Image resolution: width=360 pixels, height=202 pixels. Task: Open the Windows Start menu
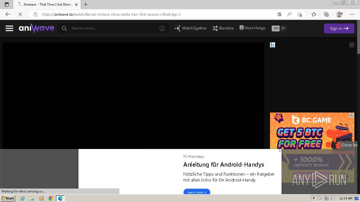coord(8,198)
